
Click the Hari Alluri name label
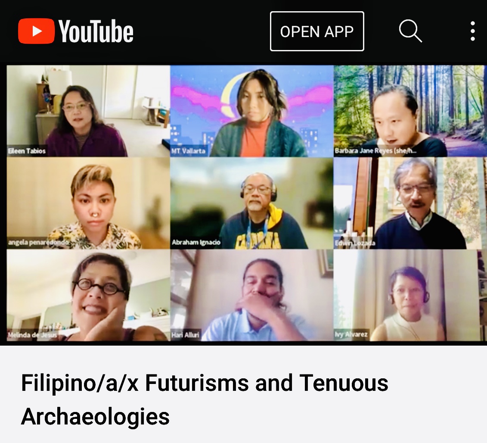click(x=186, y=335)
